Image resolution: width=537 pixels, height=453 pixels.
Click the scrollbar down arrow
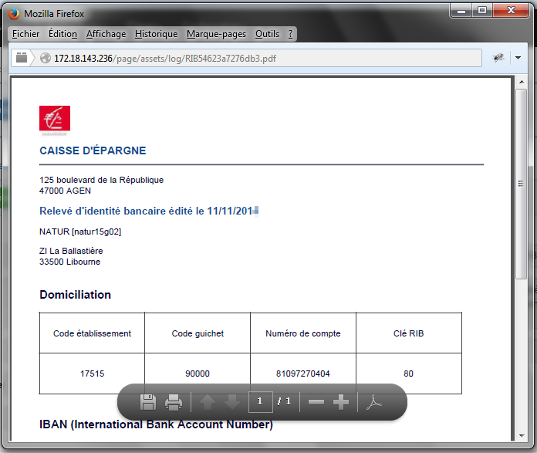tap(522, 436)
